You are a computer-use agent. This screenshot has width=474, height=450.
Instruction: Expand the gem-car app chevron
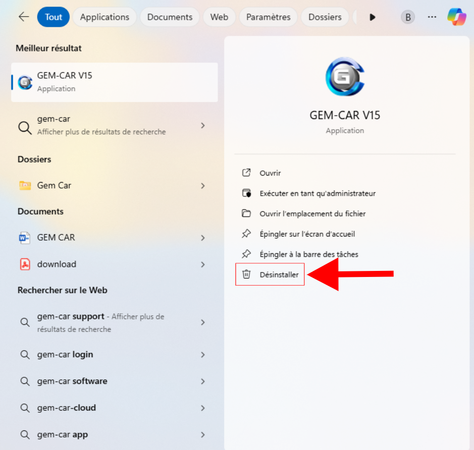point(203,435)
